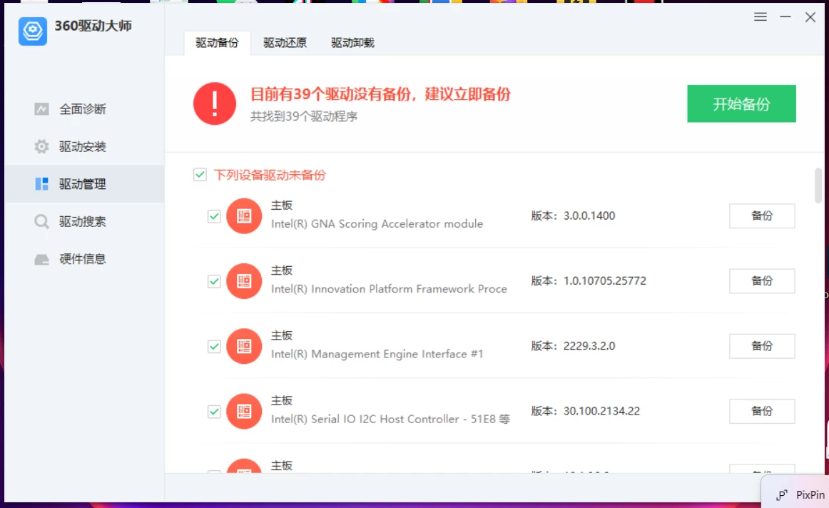Click Intel(R) Innovation Platform Framework name
829x508 pixels.
point(389,289)
